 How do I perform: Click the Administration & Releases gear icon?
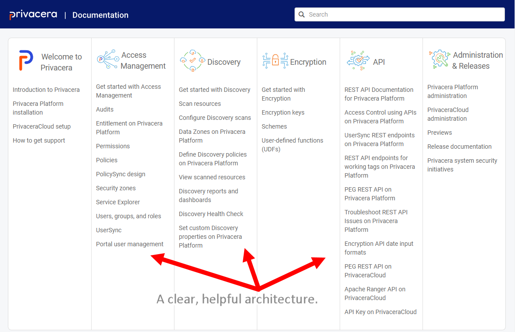[439, 60]
